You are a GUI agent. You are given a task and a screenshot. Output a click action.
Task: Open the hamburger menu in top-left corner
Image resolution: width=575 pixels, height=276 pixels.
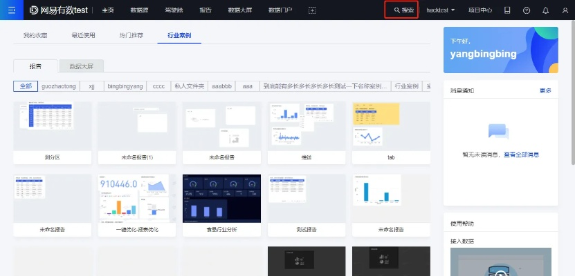click(x=10, y=10)
